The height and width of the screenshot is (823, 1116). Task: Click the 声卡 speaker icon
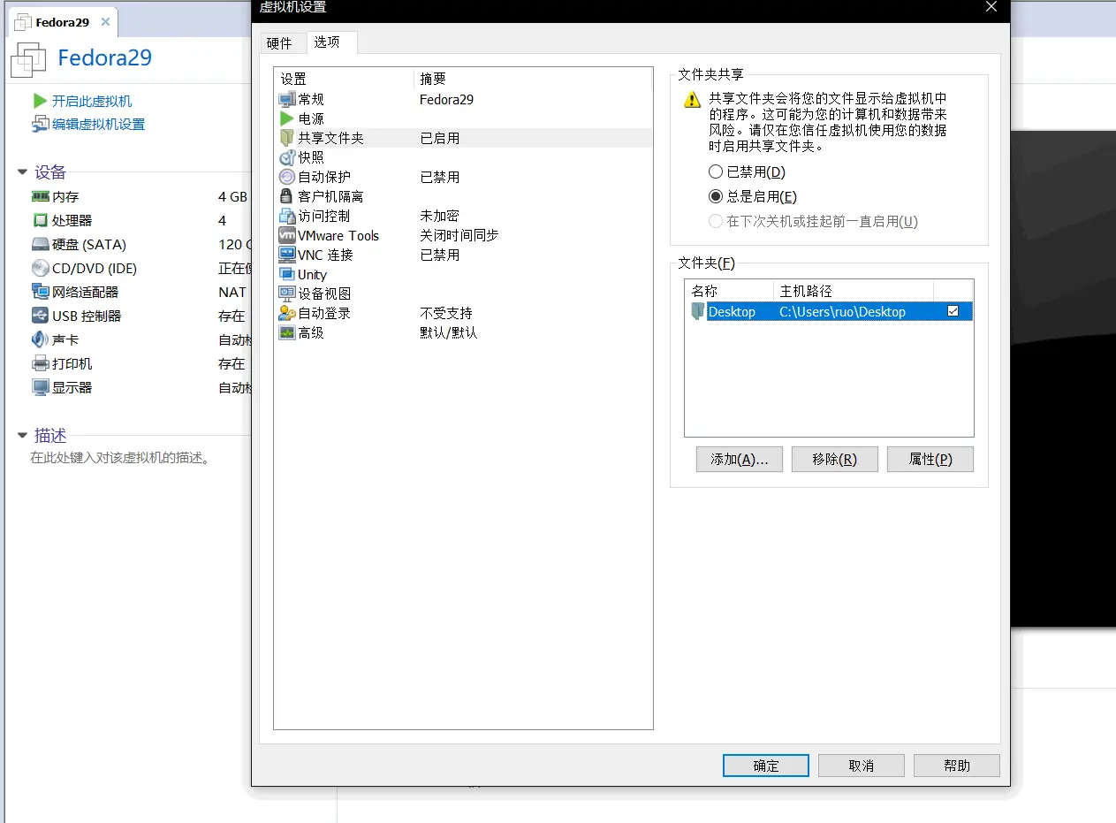pos(40,339)
